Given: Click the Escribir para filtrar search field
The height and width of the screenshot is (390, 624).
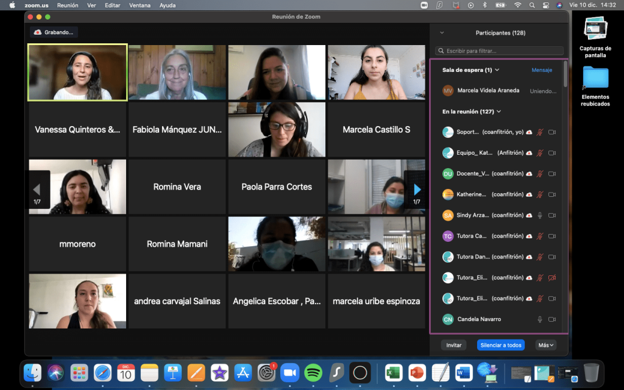Looking at the screenshot, I should (x=499, y=51).
